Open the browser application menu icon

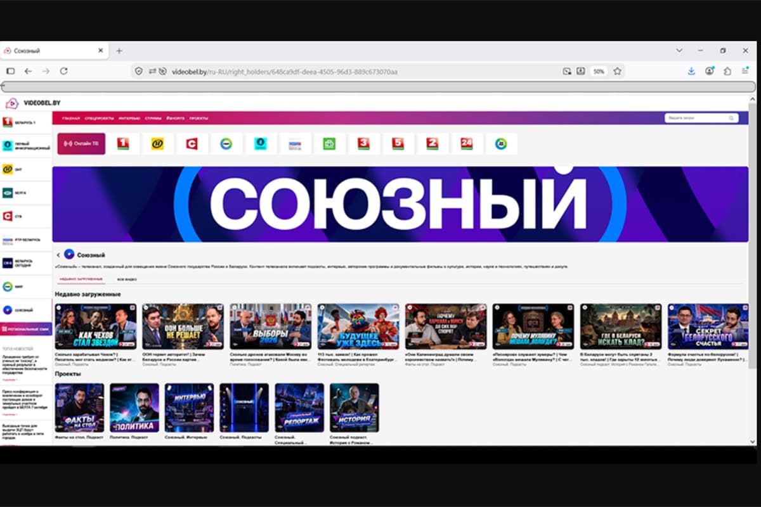pos(745,71)
